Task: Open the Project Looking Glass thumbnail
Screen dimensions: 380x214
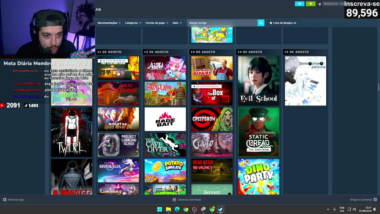Action: coord(118,145)
